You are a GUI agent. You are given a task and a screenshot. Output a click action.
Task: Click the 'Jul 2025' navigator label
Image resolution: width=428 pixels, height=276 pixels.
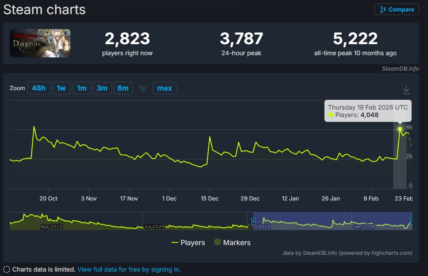coord(154,227)
